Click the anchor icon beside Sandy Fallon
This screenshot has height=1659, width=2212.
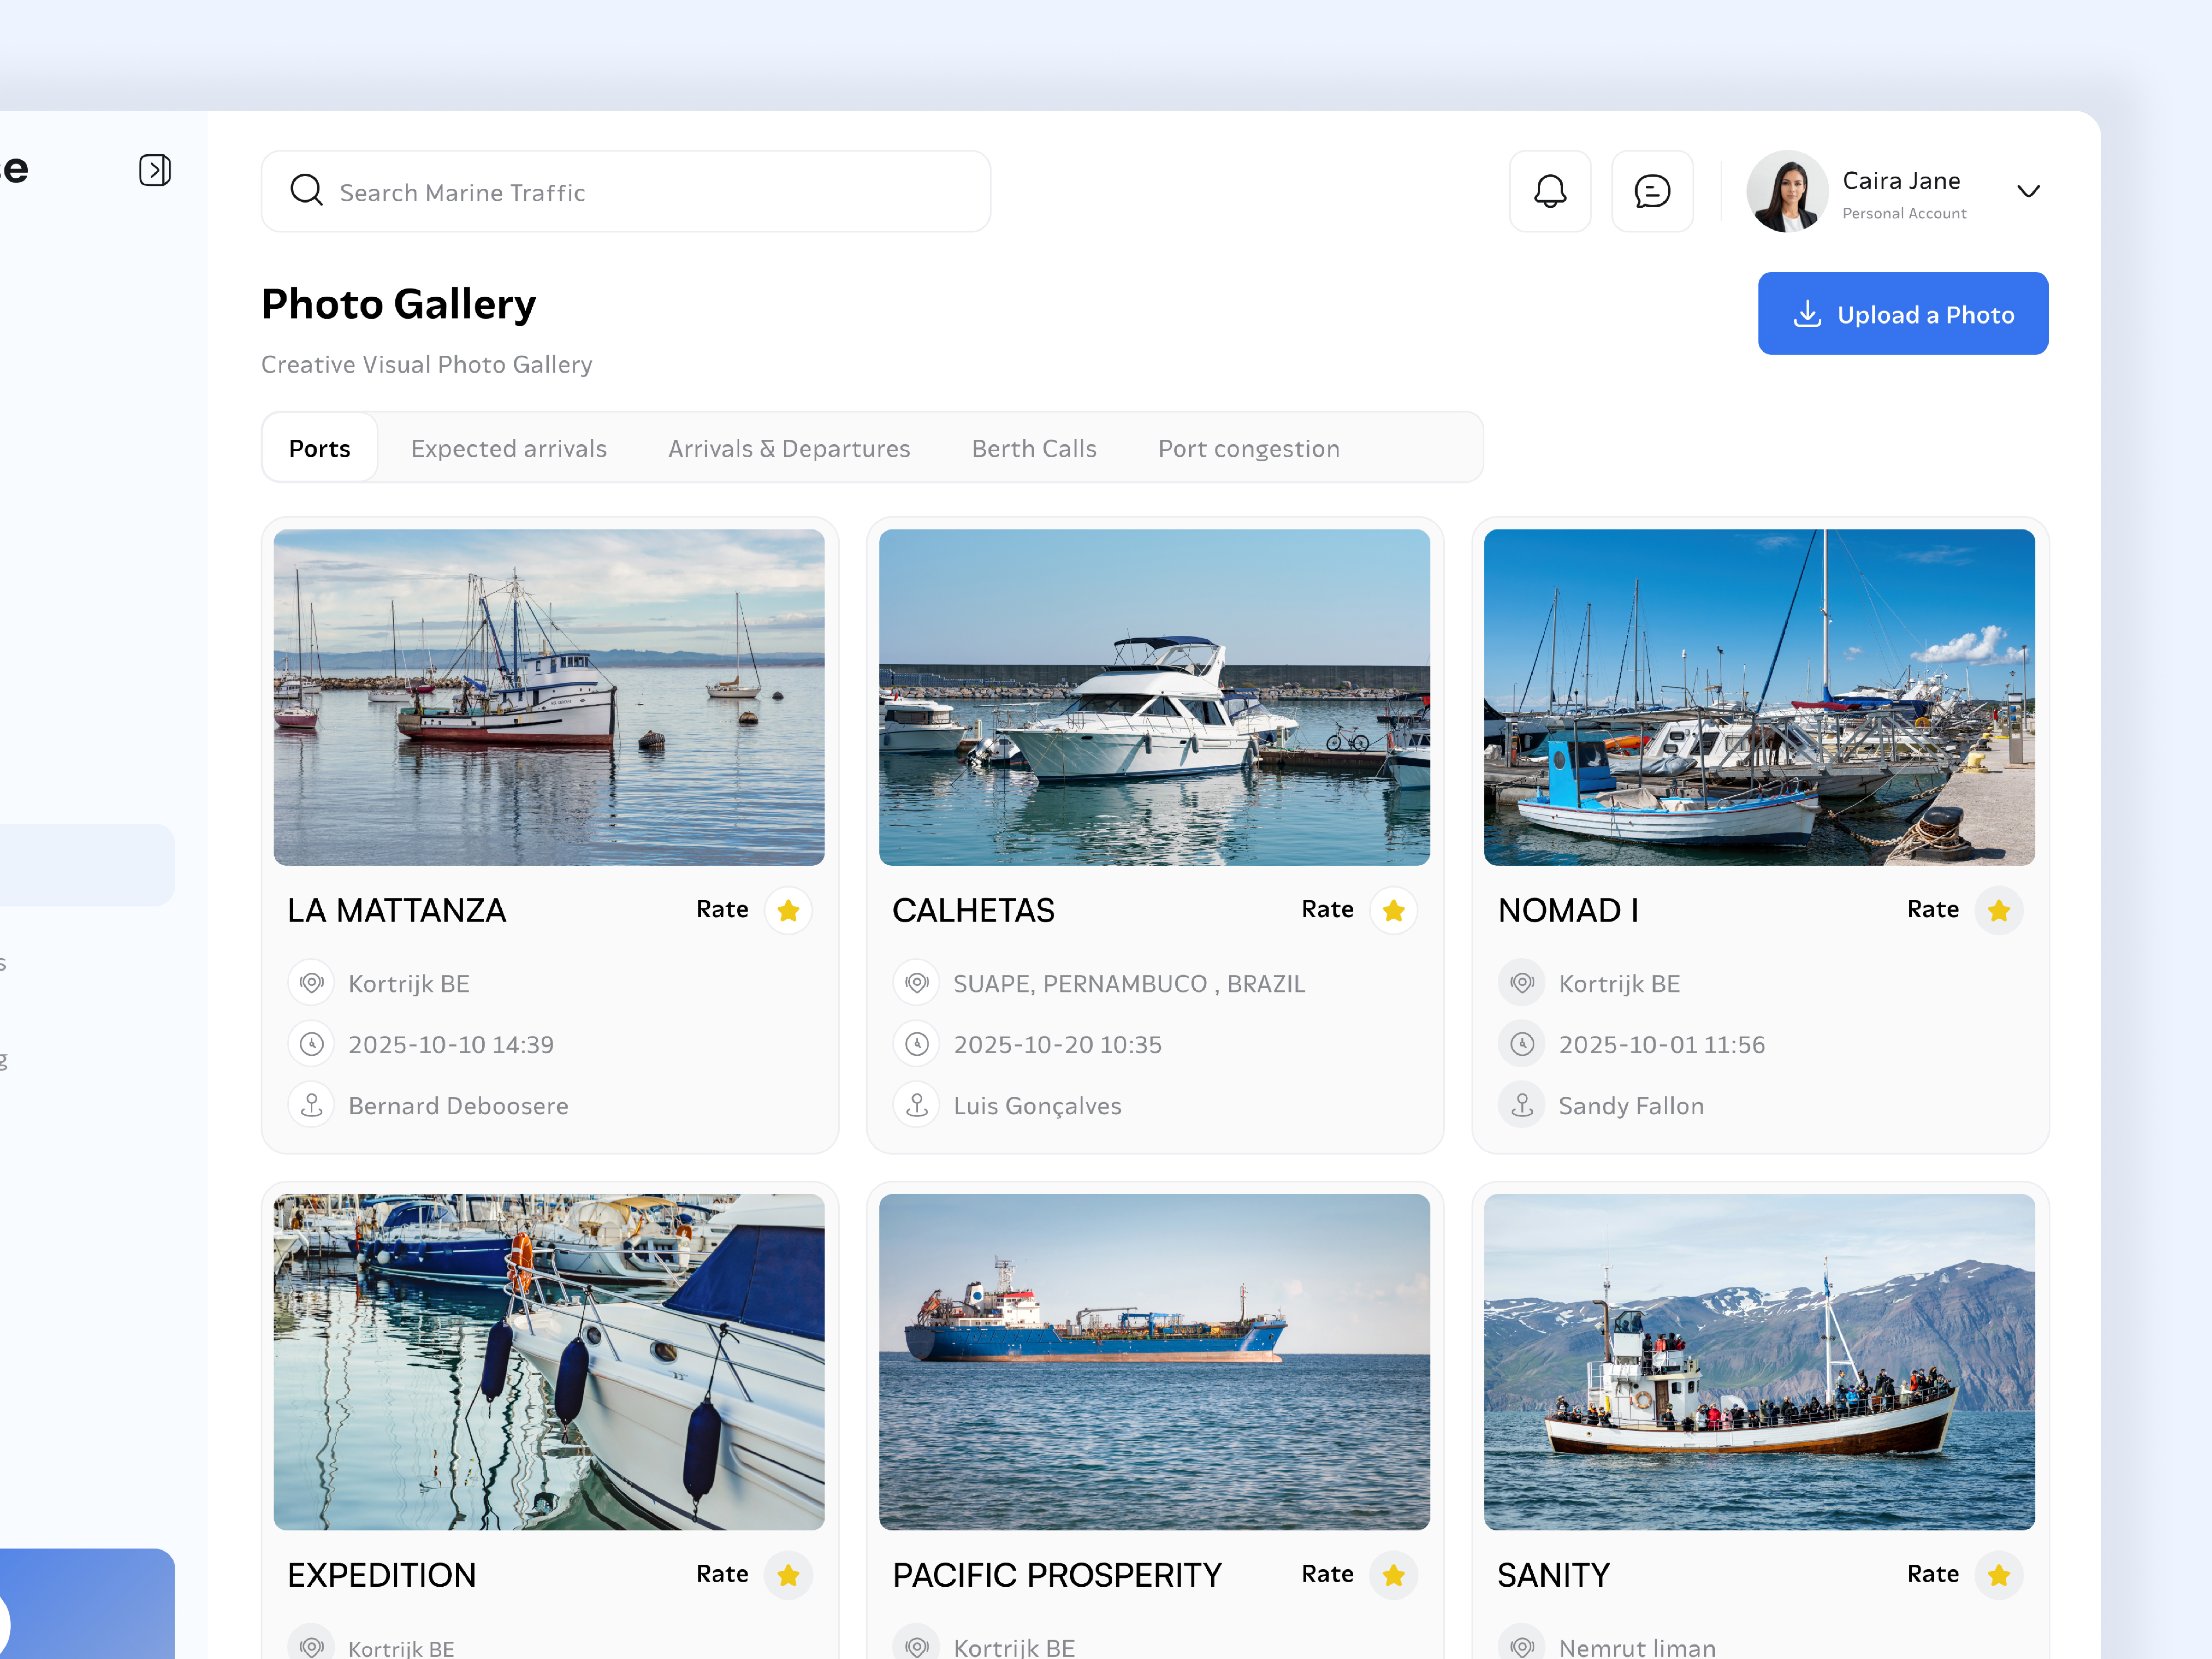tap(1522, 1105)
